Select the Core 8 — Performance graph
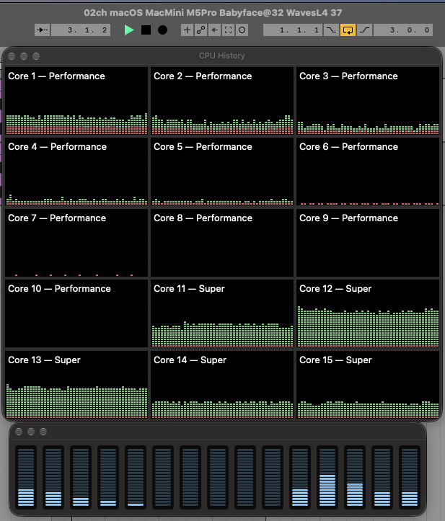445x521 pixels. [222, 243]
